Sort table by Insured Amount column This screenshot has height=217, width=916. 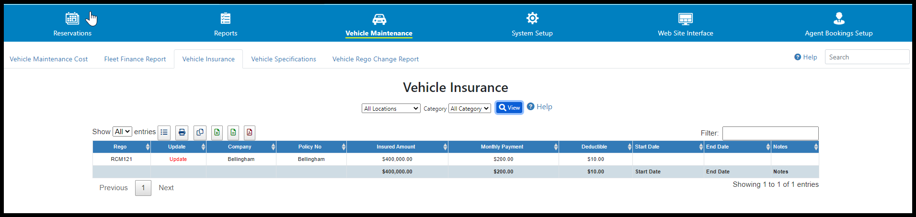pos(396,147)
